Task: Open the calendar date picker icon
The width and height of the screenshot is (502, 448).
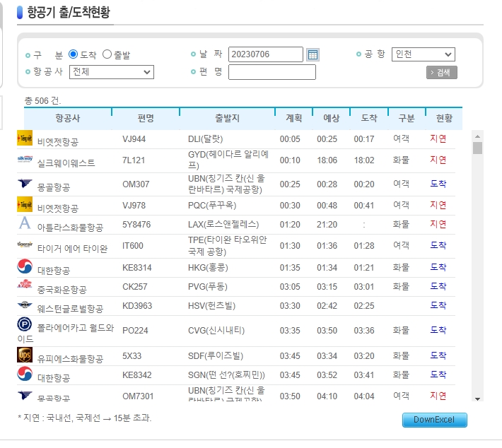Action: [313, 54]
